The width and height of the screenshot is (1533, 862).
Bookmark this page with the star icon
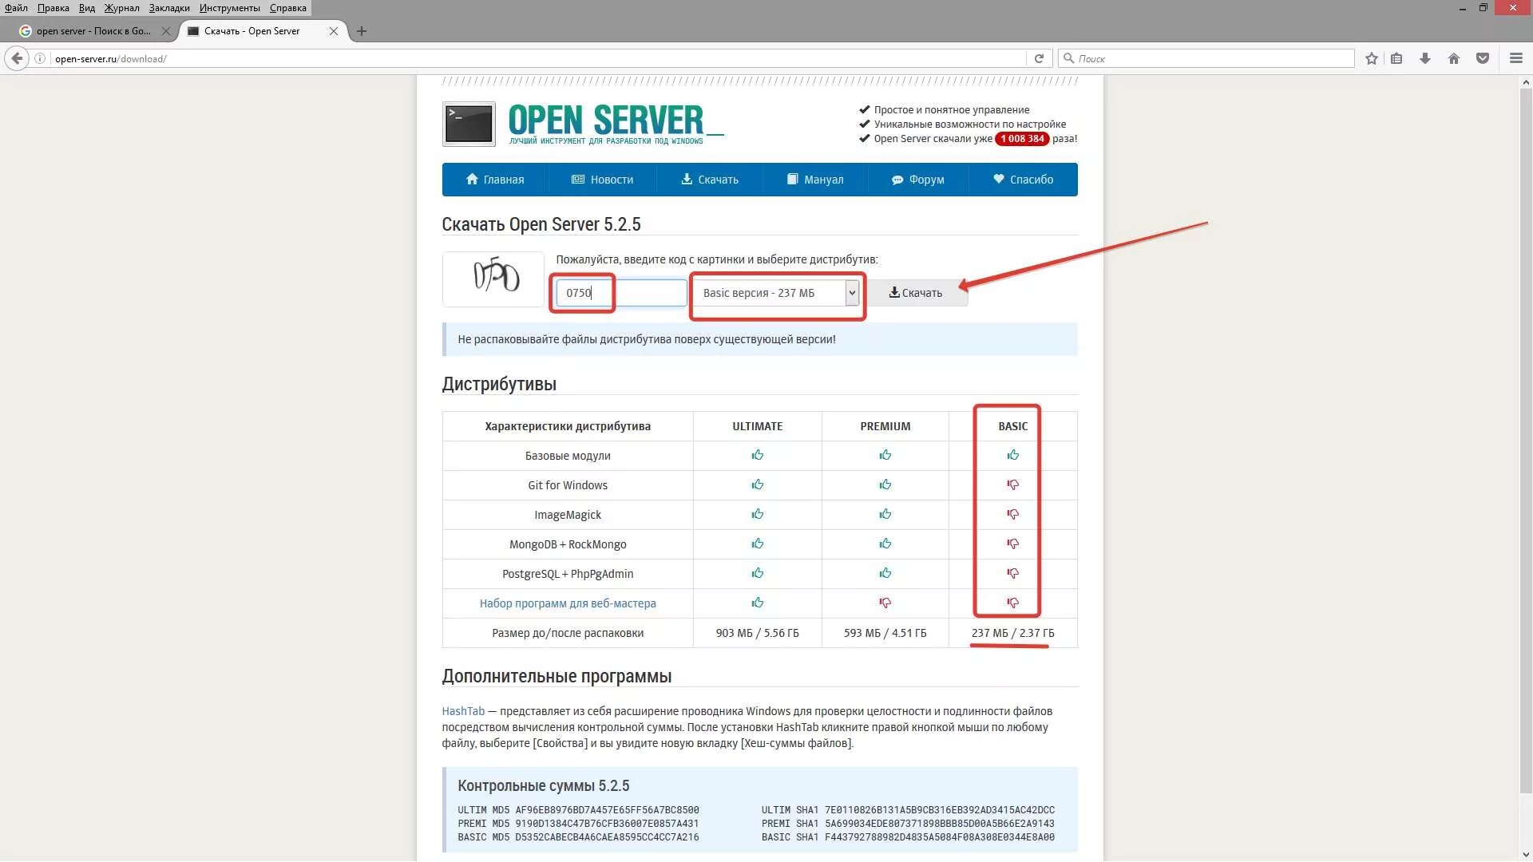1371,58
